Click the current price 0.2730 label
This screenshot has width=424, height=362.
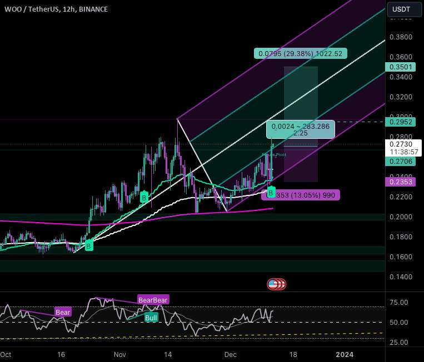click(x=404, y=148)
